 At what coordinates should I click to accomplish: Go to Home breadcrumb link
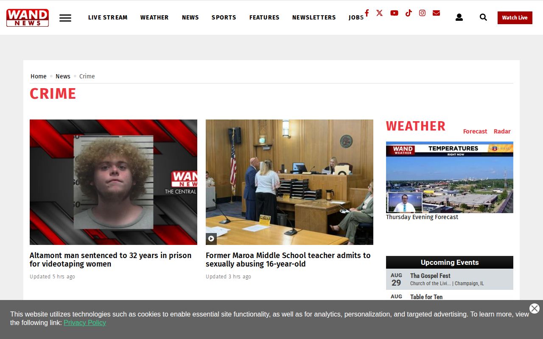[39, 76]
